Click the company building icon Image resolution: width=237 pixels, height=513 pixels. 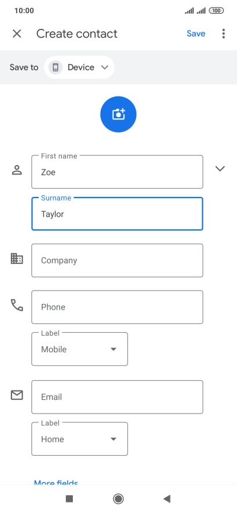(x=17, y=258)
